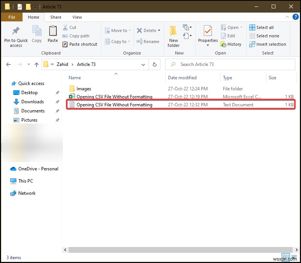Click the Forward navigation arrow
The image size is (301, 263).
tap(19, 64)
